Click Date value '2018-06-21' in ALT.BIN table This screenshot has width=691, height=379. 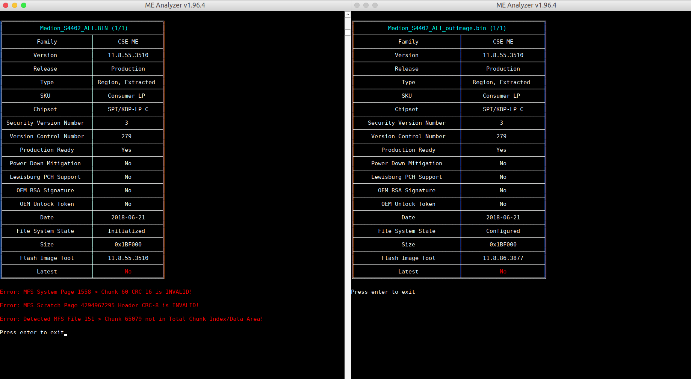pos(128,217)
